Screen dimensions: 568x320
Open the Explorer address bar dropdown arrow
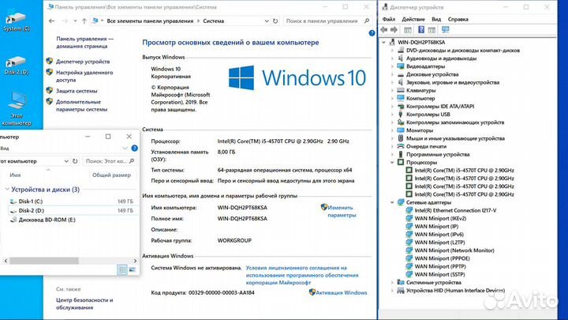point(66,161)
